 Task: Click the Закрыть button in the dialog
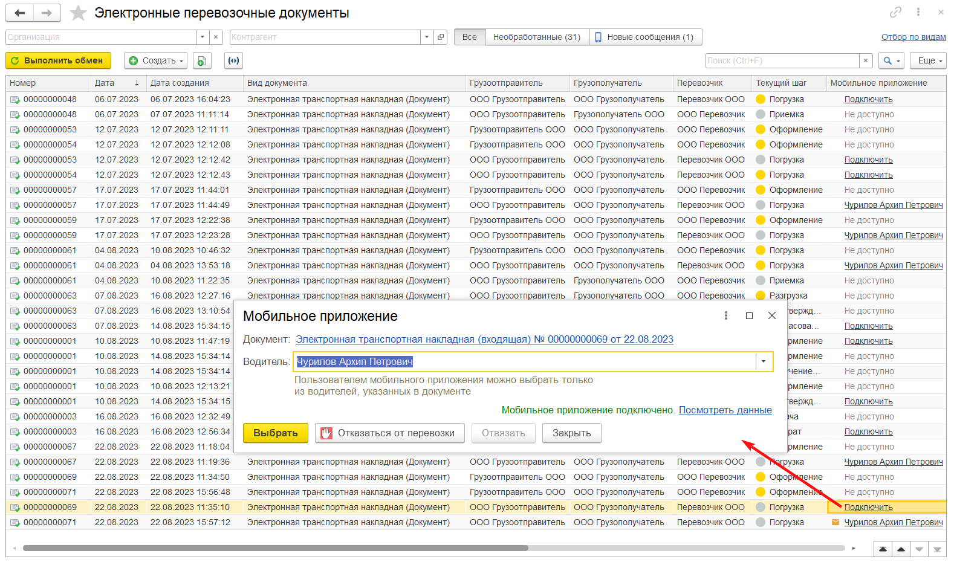point(571,433)
